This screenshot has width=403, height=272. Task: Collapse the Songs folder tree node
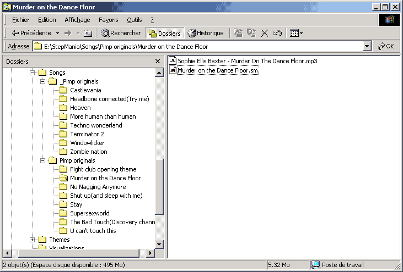click(x=32, y=73)
